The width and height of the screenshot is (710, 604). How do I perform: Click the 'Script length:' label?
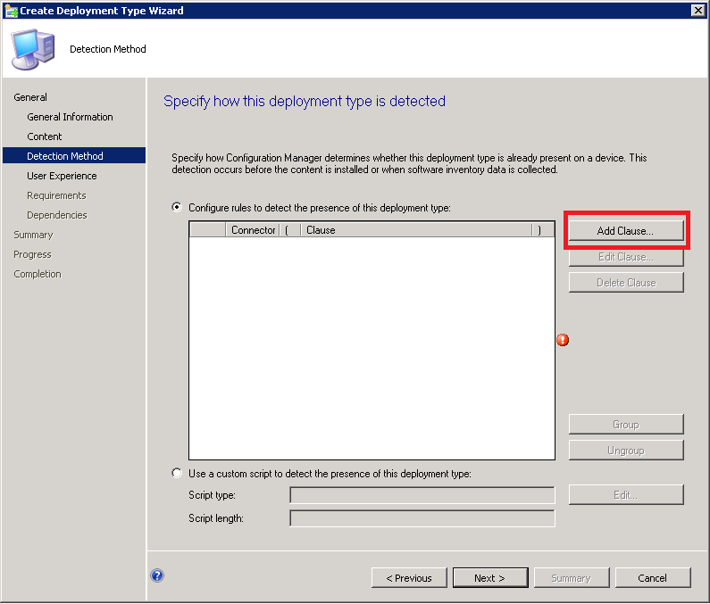(x=216, y=518)
